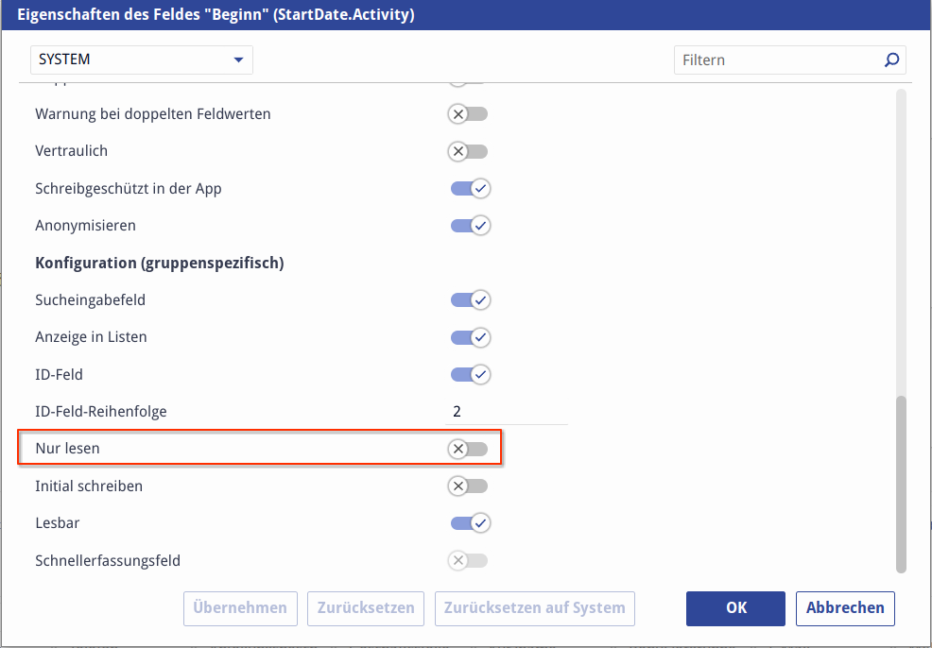This screenshot has height=648, width=932.
Task: Click the search magnifier icon in the filter field
Action: pos(890,60)
